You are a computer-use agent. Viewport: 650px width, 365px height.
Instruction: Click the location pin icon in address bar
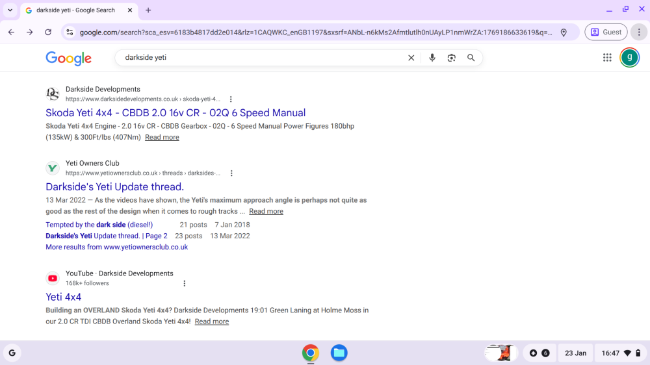pos(564,32)
